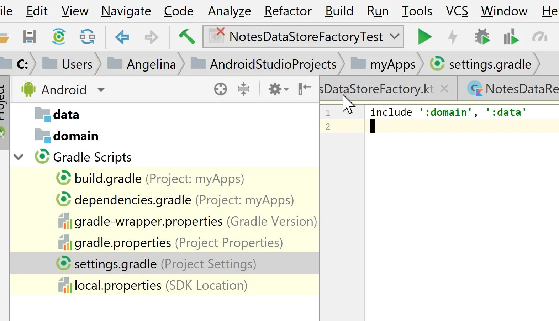
Task: Open the Tools menu
Action: [417, 11]
